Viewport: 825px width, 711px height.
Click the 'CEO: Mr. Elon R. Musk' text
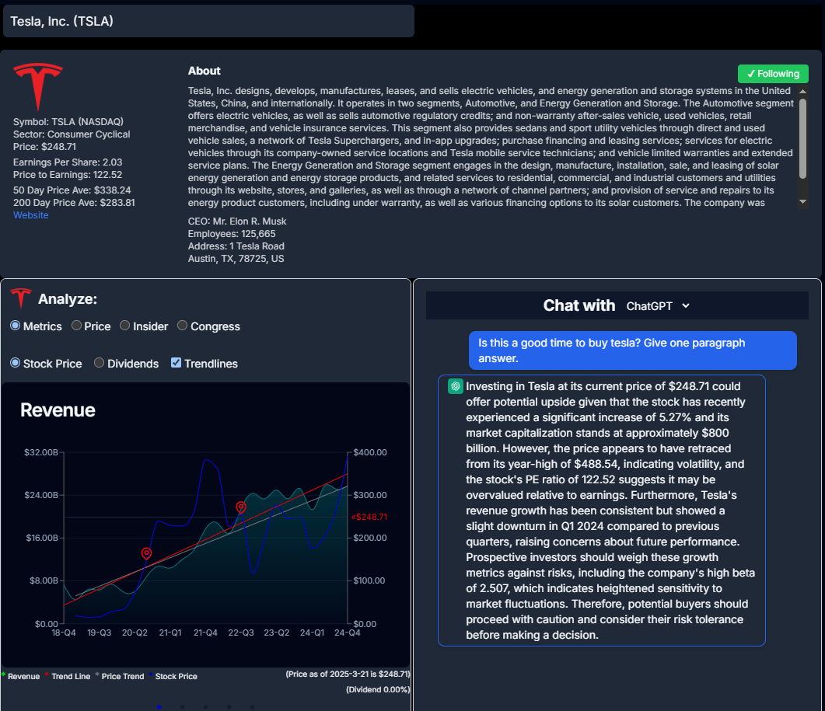pos(237,221)
